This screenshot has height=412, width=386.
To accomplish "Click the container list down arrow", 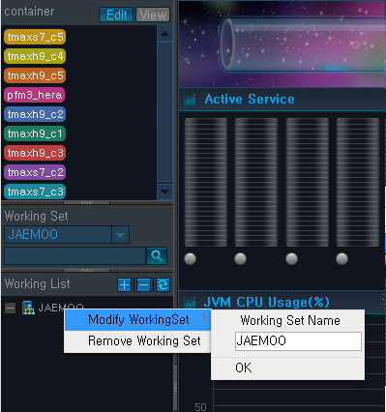I will (x=164, y=191).
